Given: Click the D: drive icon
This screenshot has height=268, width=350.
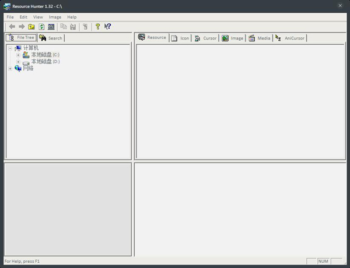Looking at the screenshot, I should [x=26, y=63].
